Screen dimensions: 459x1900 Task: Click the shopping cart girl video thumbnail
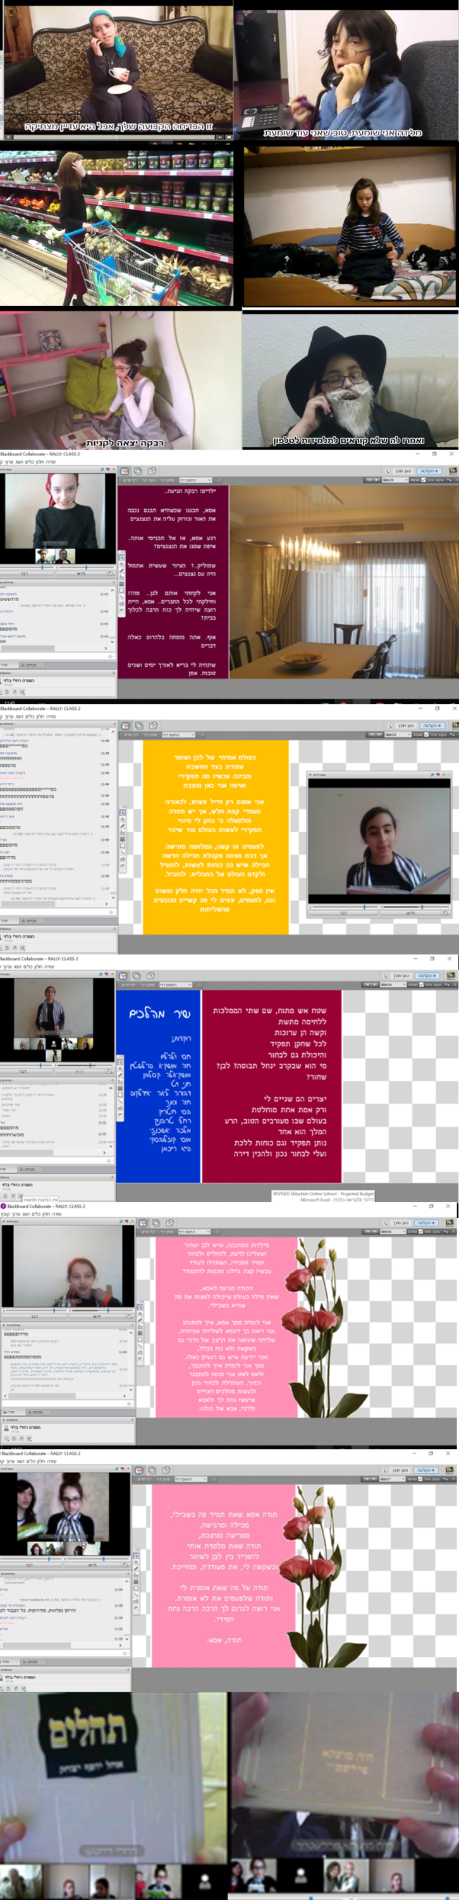coord(118,229)
